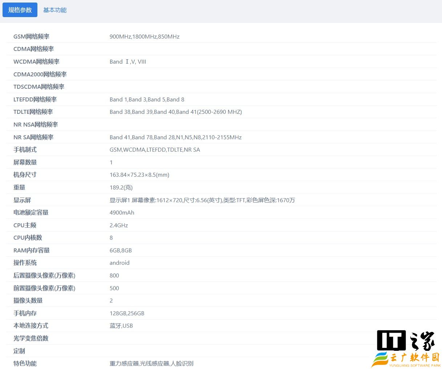442x369 pixels.
Task: Select the 6GB,8GB value
Action: point(121,250)
